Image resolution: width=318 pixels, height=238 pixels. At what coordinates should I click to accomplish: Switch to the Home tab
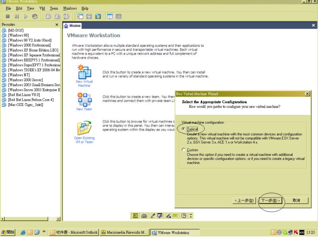point(72,26)
